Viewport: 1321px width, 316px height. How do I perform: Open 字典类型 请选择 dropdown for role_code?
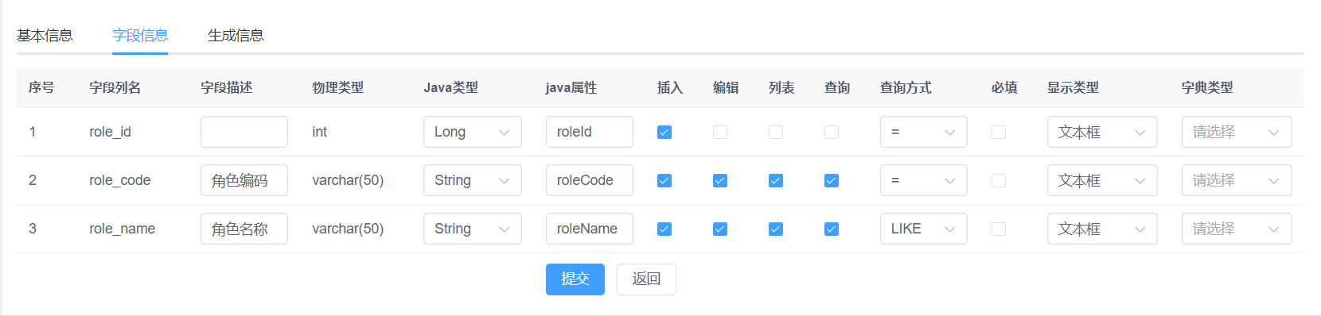coord(1237,180)
